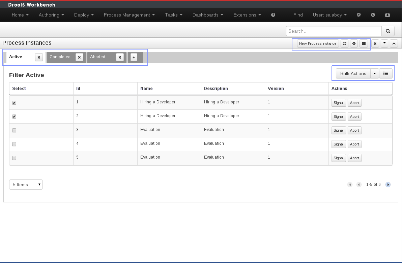402x263 pixels.
Task: Go to next page of results
Action: (x=388, y=185)
